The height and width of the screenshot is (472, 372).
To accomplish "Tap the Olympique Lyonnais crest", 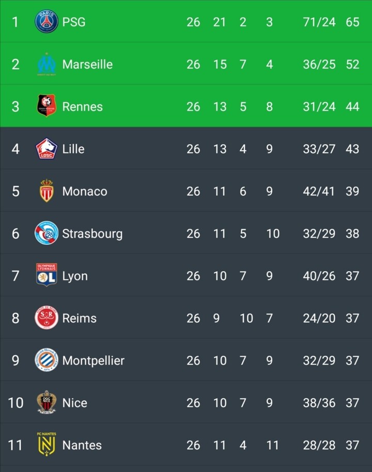I will tap(47, 276).
